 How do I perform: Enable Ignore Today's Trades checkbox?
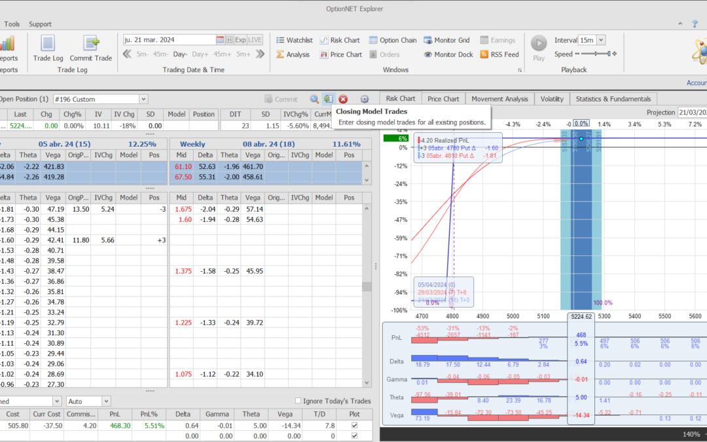click(x=299, y=401)
